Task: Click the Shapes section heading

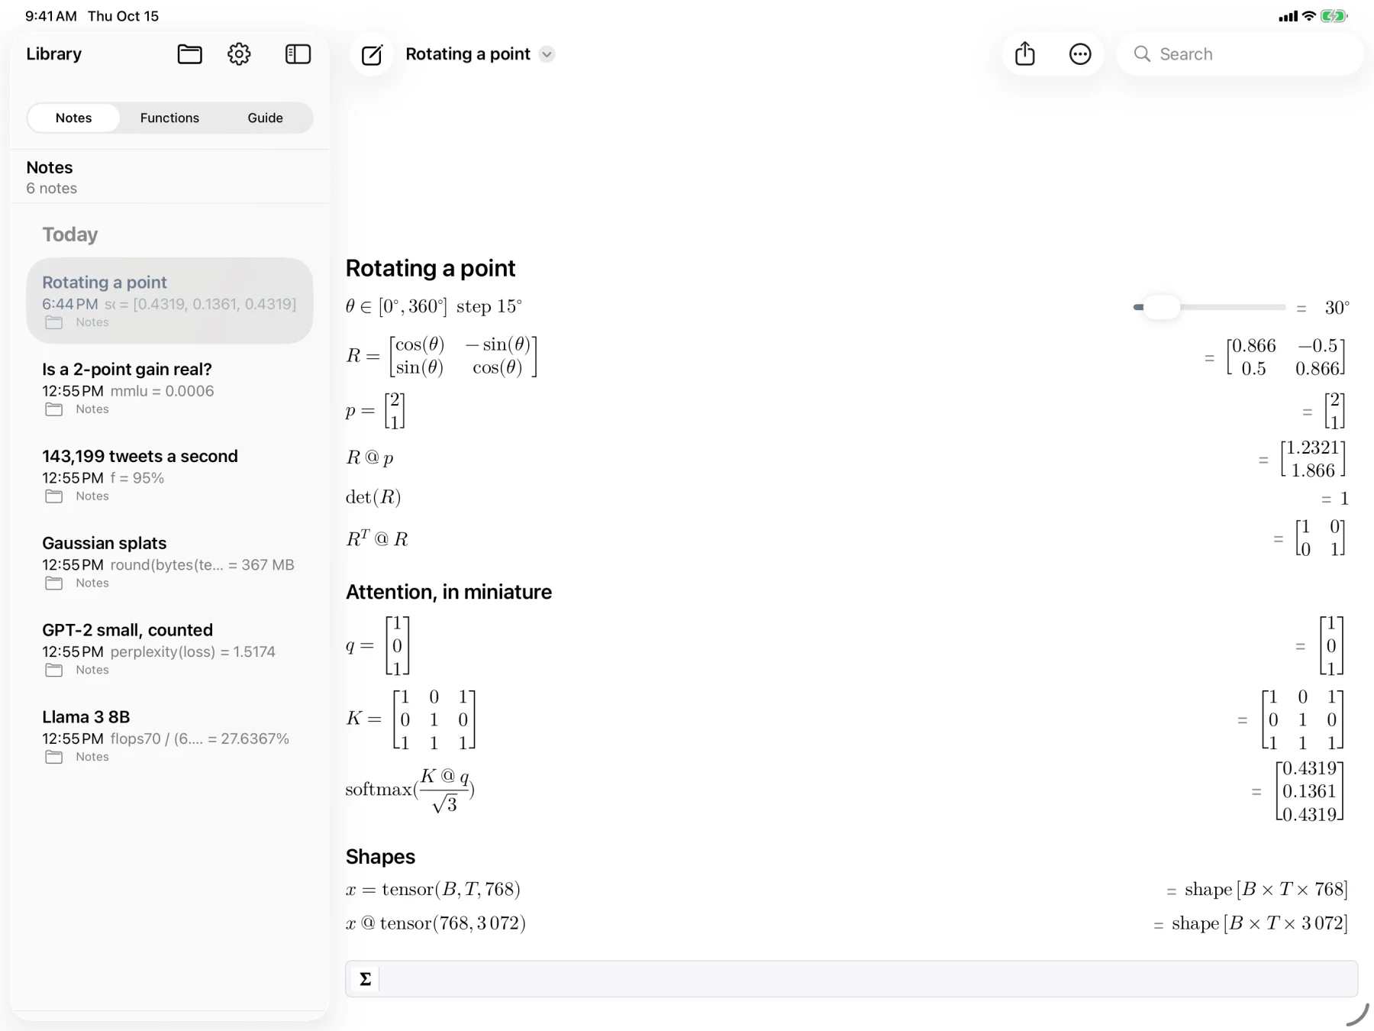Action: click(x=380, y=857)
